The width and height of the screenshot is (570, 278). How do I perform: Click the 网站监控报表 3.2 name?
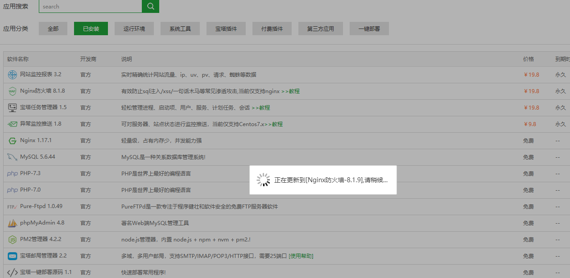(41, 75)
